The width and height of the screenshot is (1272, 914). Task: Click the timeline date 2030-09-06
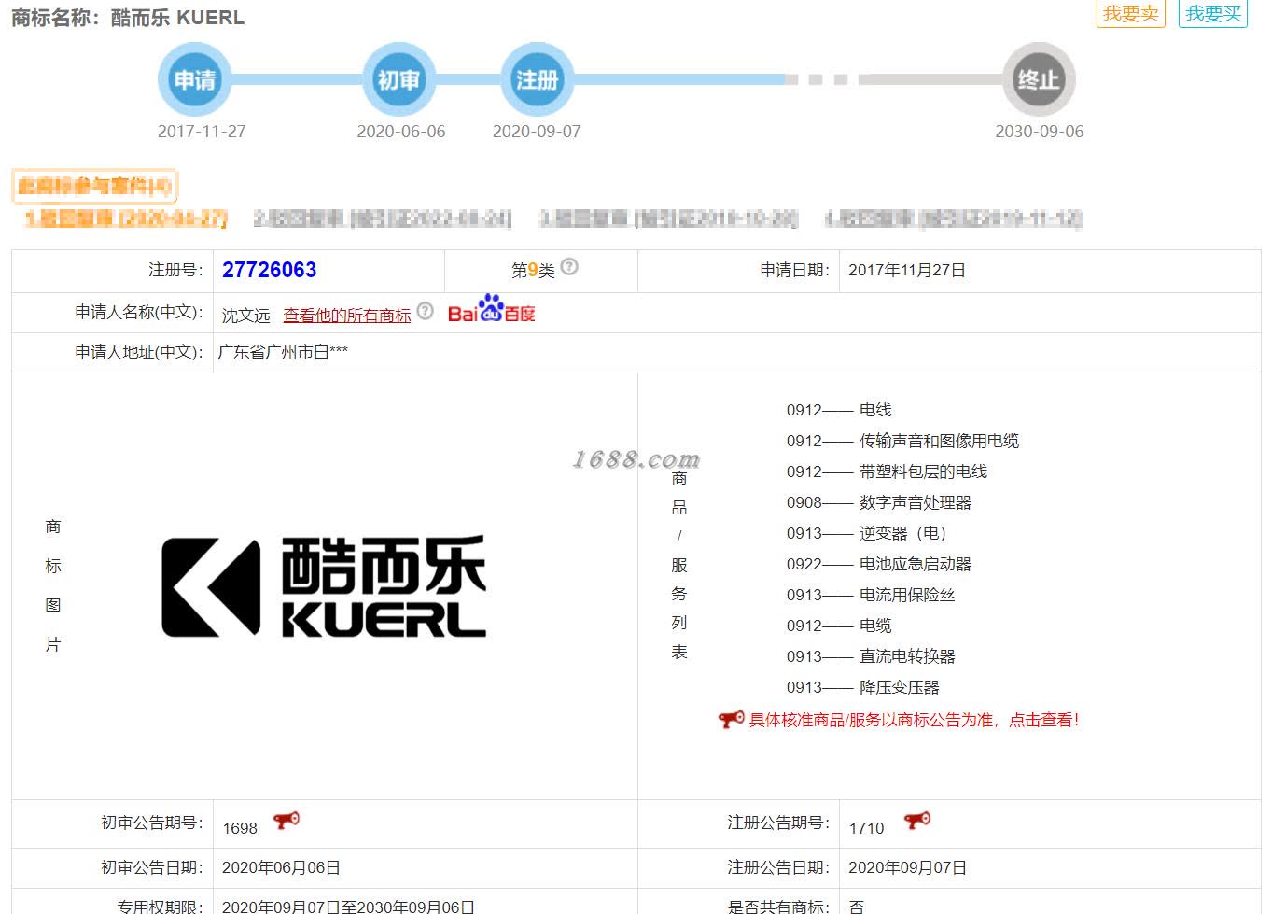click(1040, 132)
